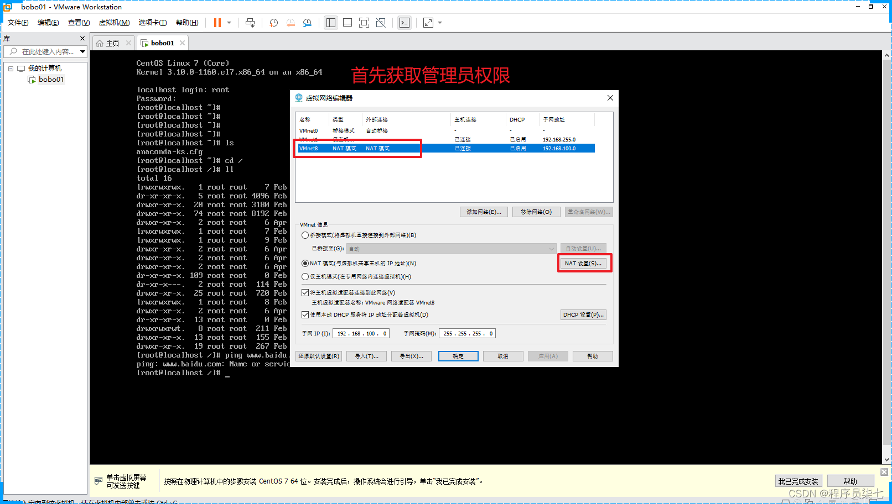This screenshot has width=892, height=504.
Task: Open the NAT 设置(S)... dialog
Action: (583, 264)
